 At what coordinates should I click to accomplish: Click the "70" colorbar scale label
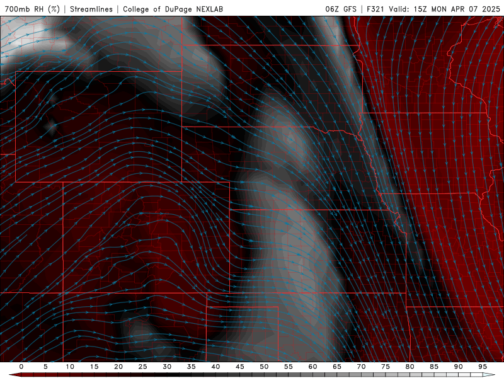[361, 367]
